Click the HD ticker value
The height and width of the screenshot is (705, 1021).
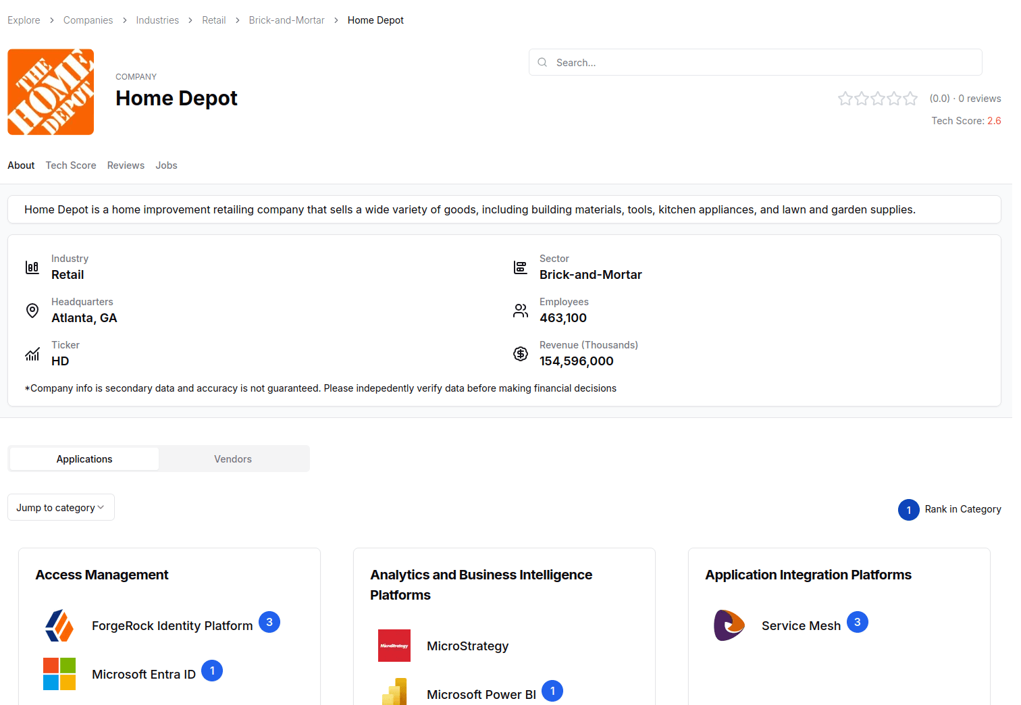[x=60, y=361]
